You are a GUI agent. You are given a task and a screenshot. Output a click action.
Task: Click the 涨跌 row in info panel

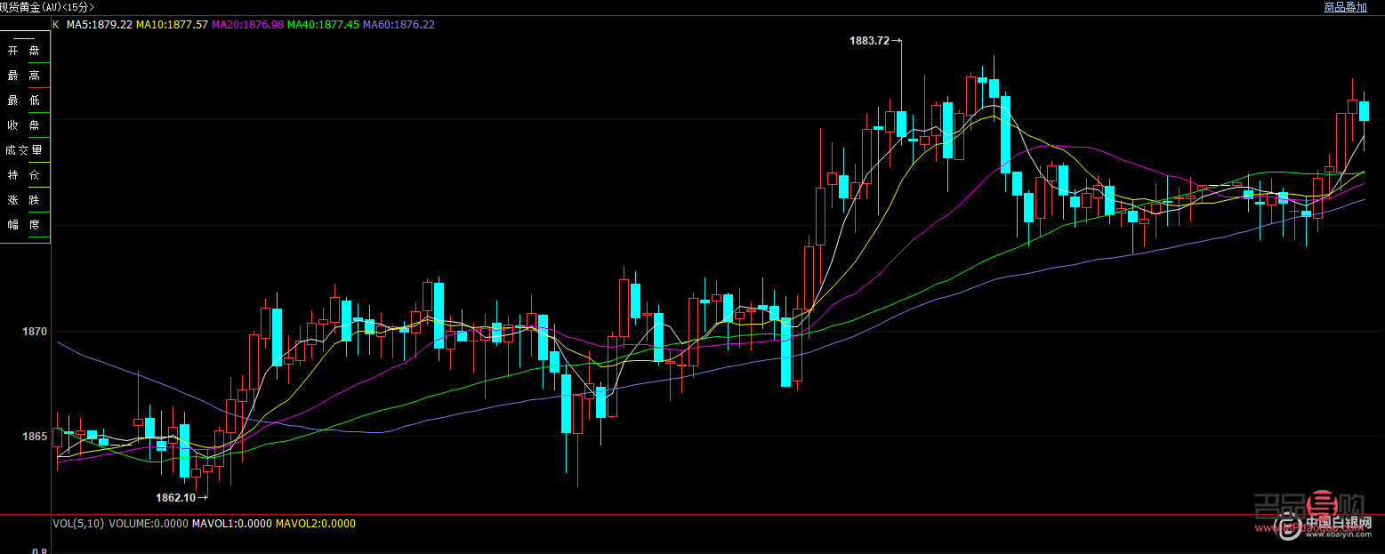[24, 200]
